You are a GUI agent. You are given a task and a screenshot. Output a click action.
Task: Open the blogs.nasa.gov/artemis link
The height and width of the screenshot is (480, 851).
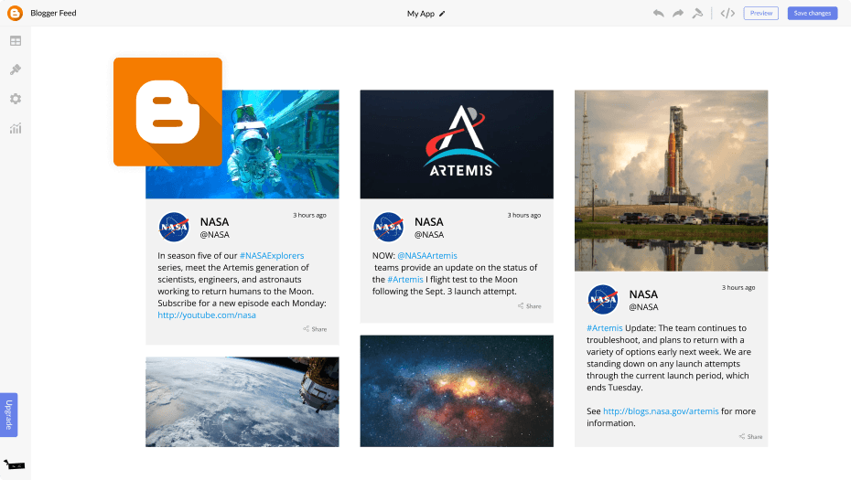pos(661,411)
